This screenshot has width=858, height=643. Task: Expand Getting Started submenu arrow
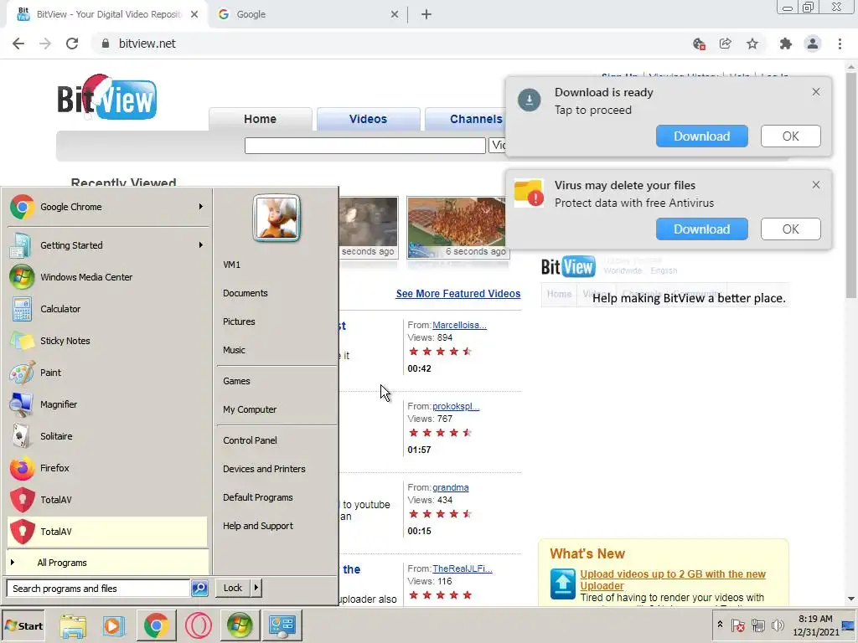coord(201,245)
